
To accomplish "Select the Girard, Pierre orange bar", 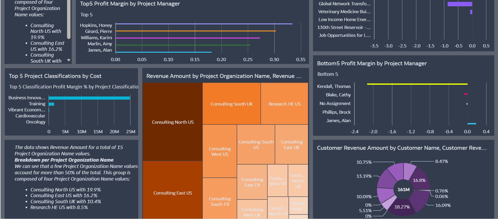I will click(x=196, y=31).
